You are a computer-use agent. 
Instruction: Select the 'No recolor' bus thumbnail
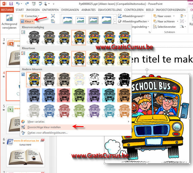coord(33,80)
